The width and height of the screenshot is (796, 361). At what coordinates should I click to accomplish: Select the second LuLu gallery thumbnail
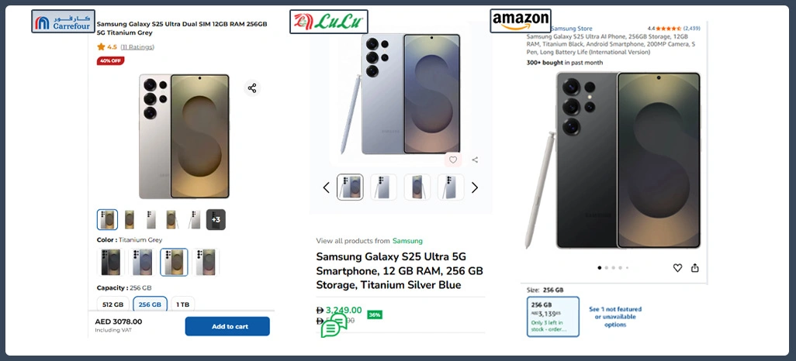(x=383, y=187)
